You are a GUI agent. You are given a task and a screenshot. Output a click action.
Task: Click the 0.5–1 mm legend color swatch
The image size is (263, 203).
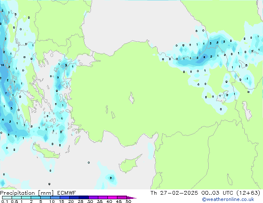coord(17,198)
